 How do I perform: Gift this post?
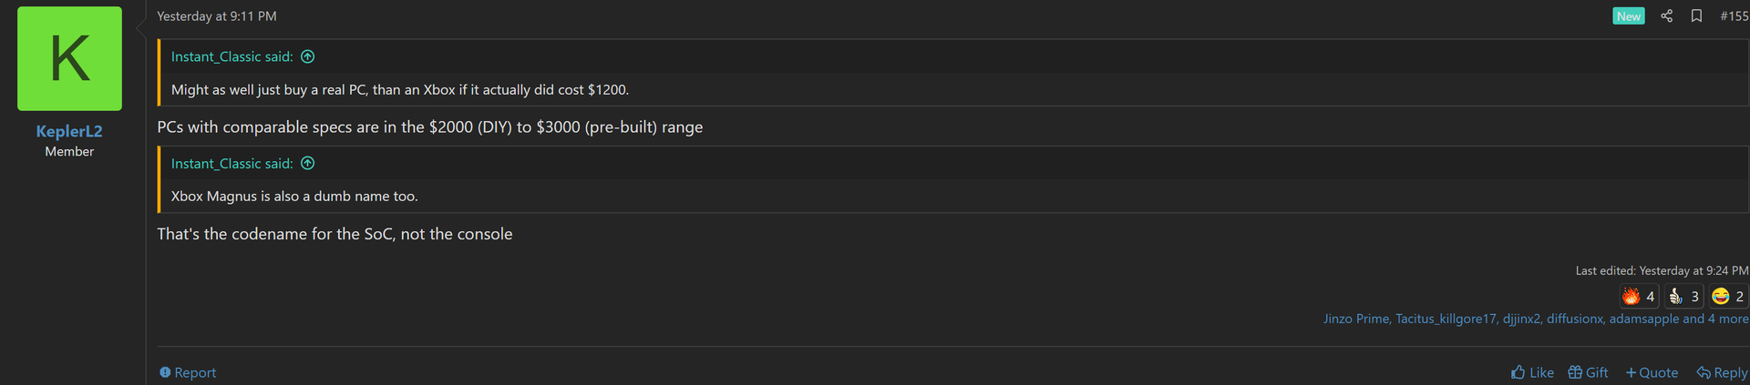point(1588,373)
